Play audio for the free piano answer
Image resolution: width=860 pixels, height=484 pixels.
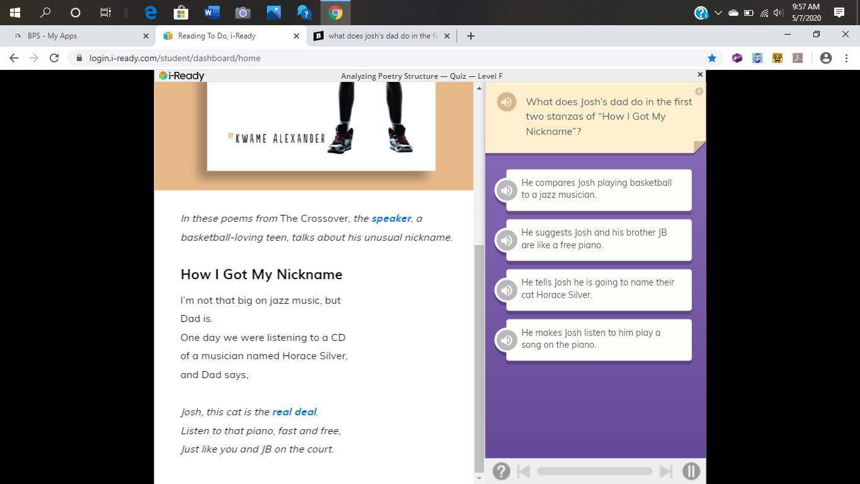pos(506,240)
